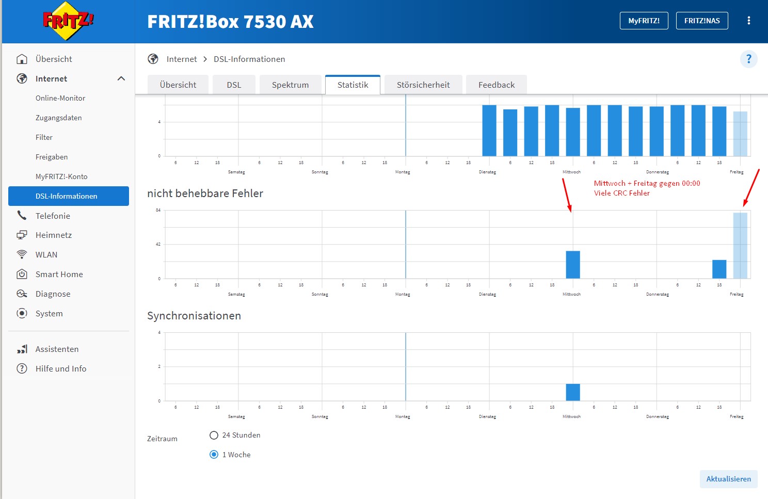Open Online-Monitor in sidebar

(60, 98)
